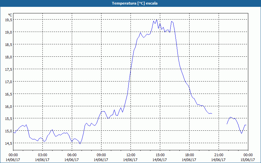Select the 14/06/17 date under 03:00

pos(42,160)
